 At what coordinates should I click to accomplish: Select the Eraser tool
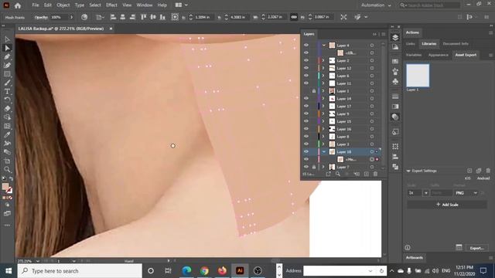click(x=7, y=108)
